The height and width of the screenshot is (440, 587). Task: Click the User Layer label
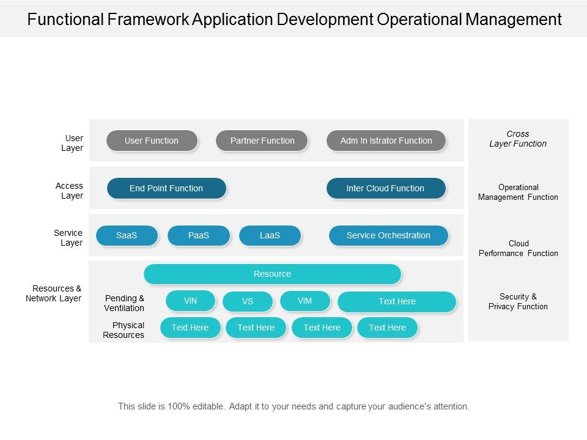tap(72, 143)
